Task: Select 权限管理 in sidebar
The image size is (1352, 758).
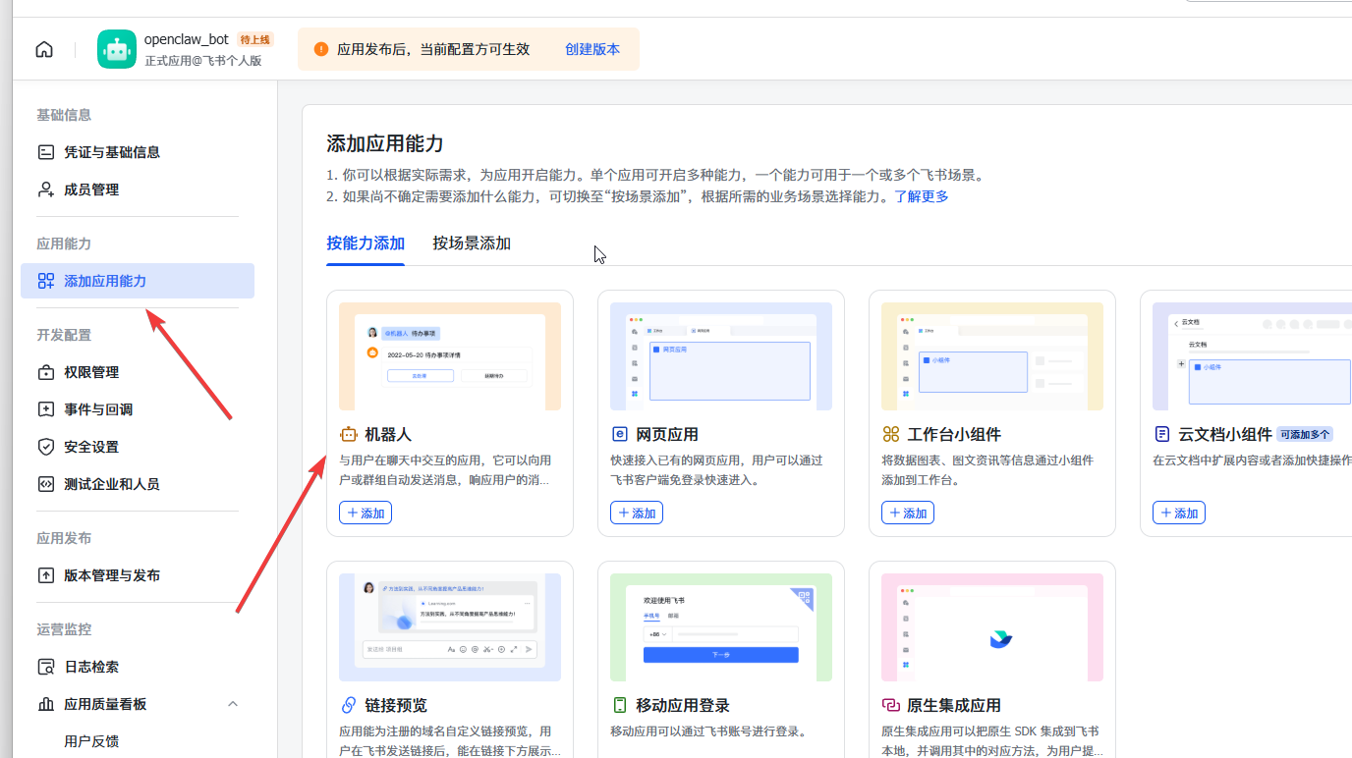Action: pyautogui.click(x=90, y=372)
